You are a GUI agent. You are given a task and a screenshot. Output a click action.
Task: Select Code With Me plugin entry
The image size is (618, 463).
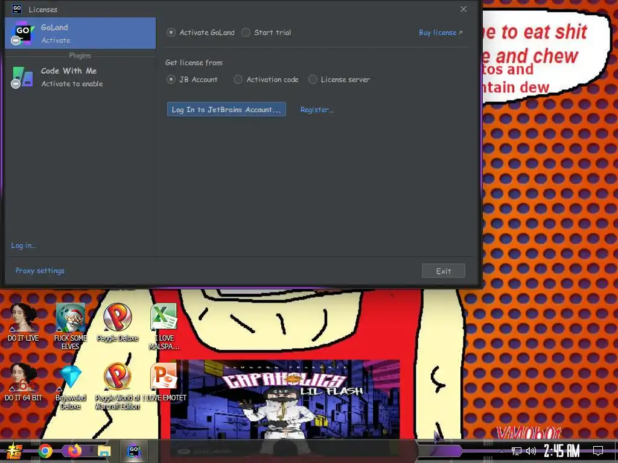pyautogui.click(x=80, y=77)
